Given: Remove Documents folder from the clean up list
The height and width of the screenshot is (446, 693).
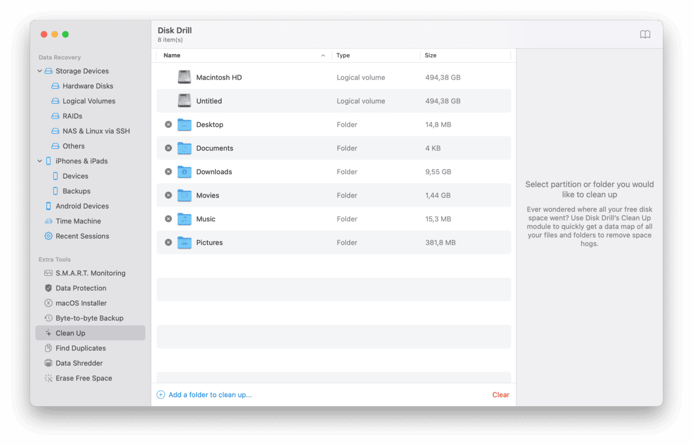Looking at the screenshot, I should 168,148.
